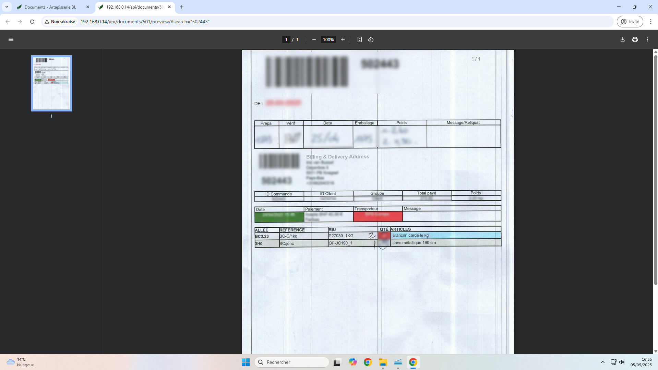Open a new browser tab
This screenshot has width=658, height=370.
(182, 7)
